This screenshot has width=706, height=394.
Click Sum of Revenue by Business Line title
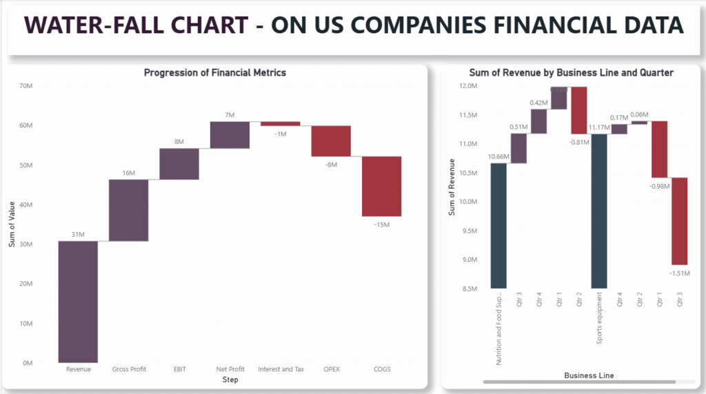571,72
